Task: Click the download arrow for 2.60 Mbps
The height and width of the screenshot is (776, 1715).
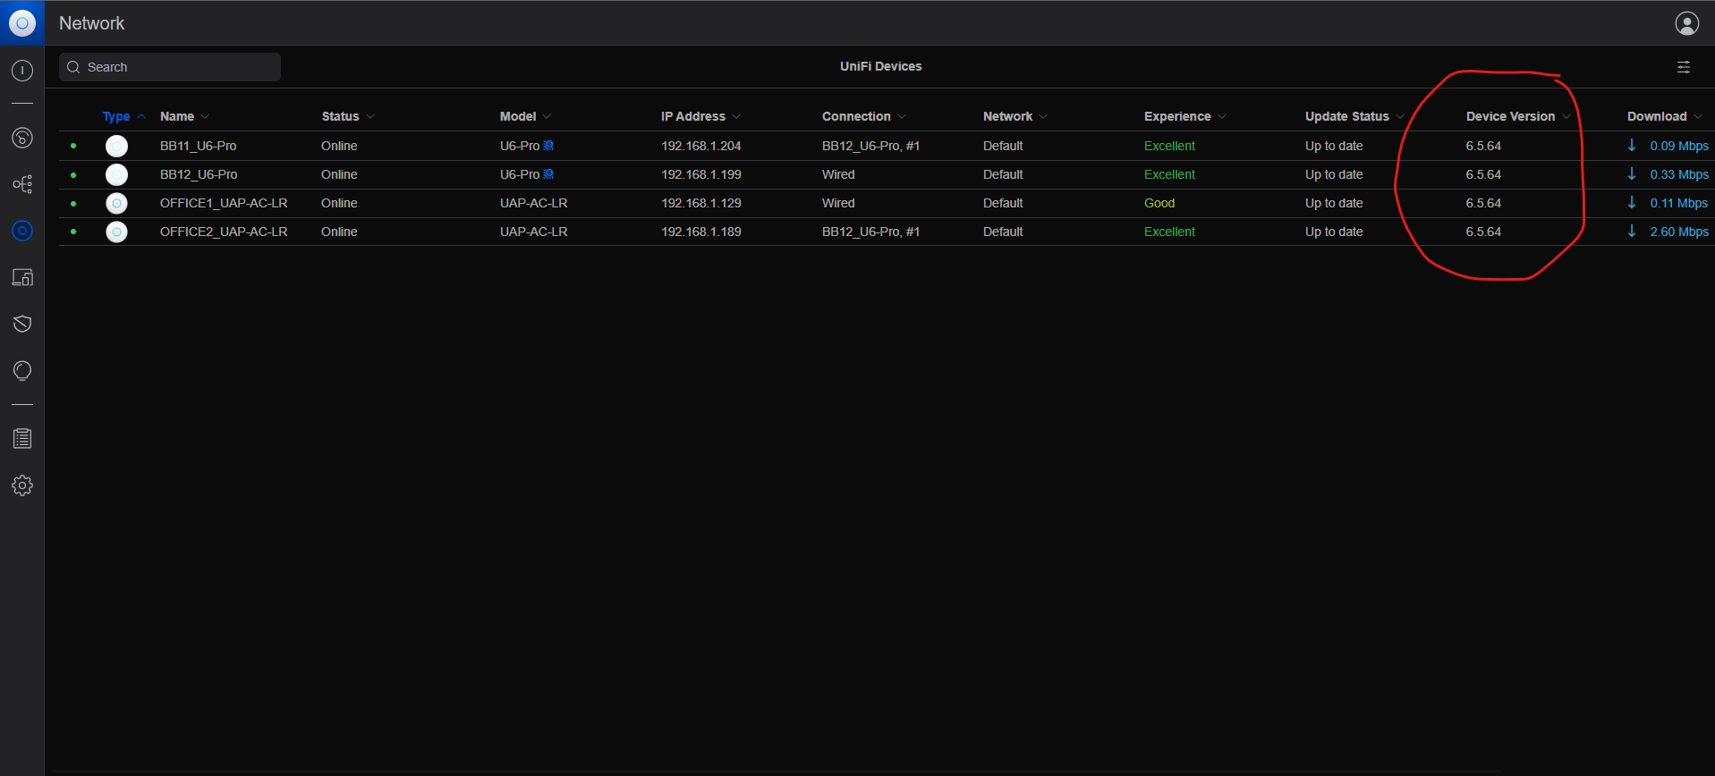Action: (1632, 231)
